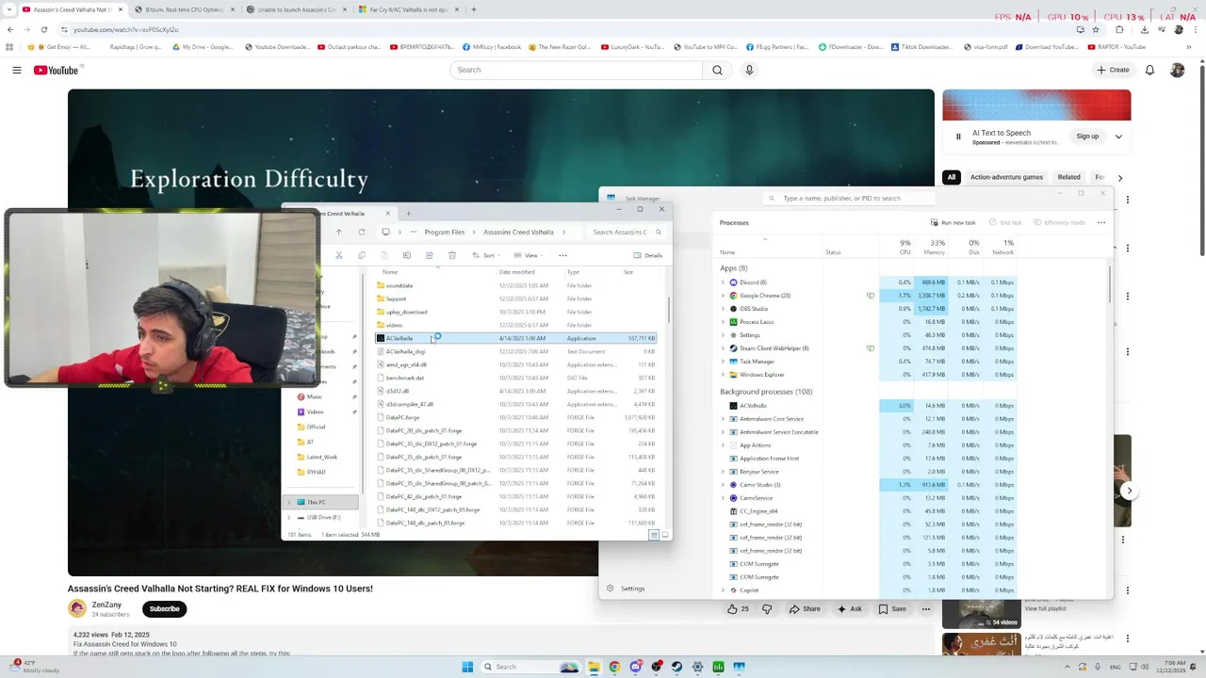Screen dimensions: 1206x678
Task: Reload the page in Chrome
Action: point(43,29)
